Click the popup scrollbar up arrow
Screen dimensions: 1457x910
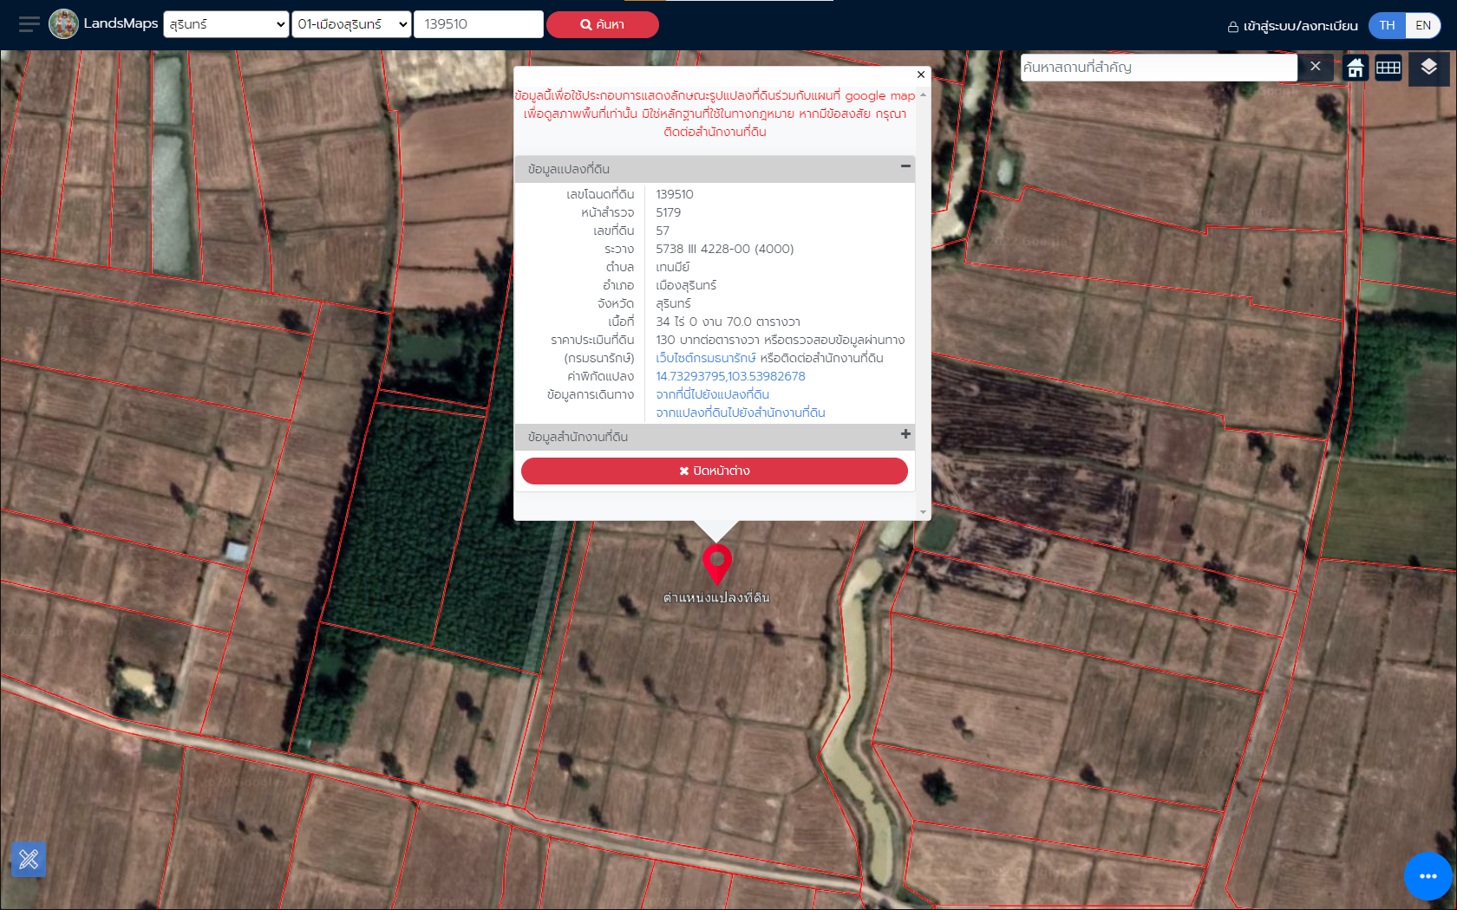tap(923, 95)
